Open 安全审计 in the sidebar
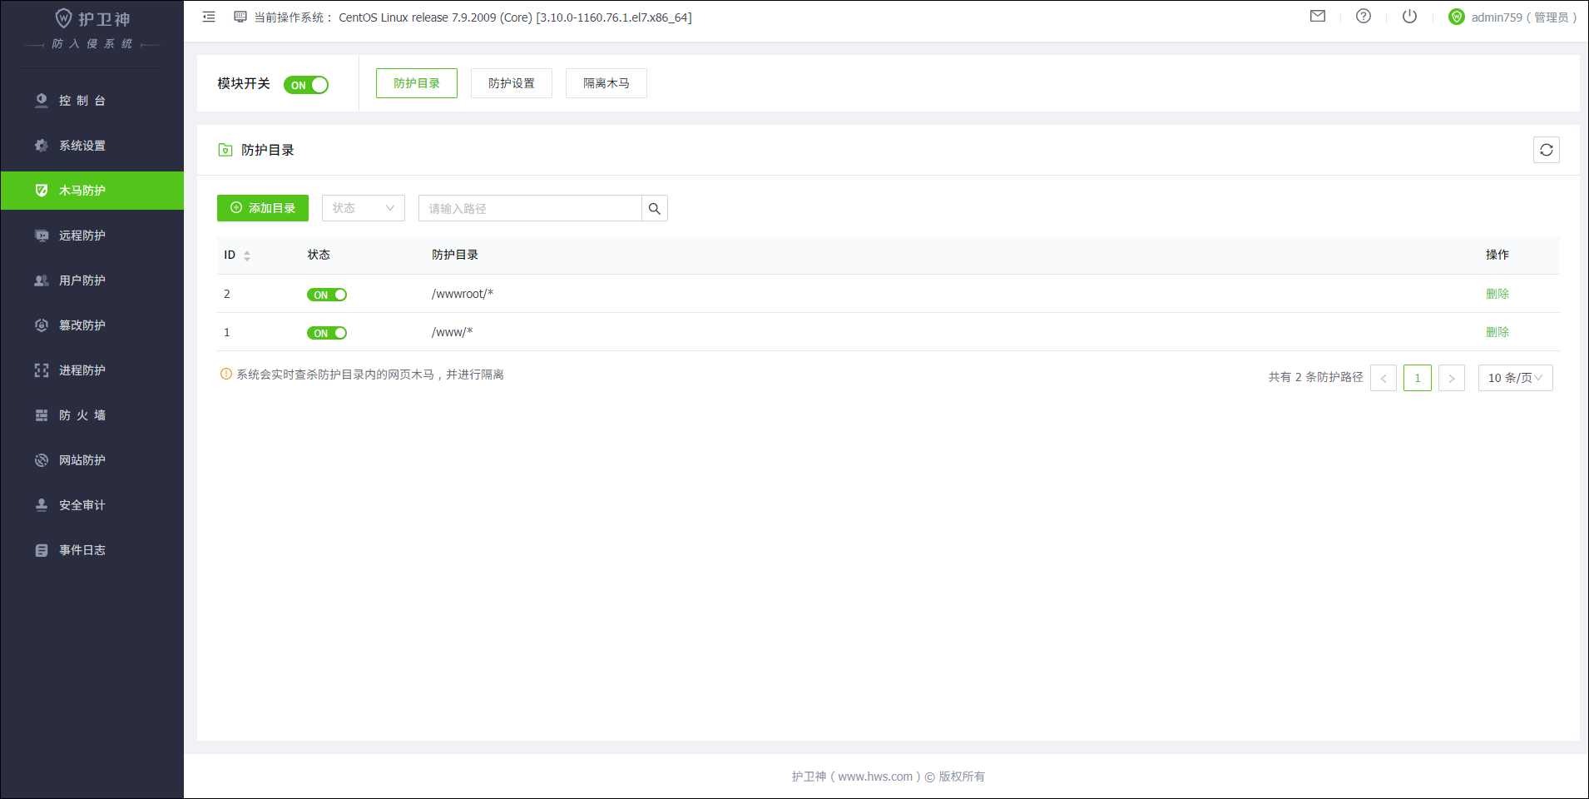This screenshot has height=799, width=1589. (92, 505)
